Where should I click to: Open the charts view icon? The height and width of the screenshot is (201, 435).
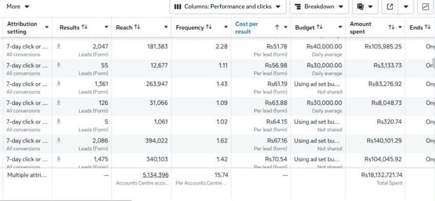click(425, 7)
